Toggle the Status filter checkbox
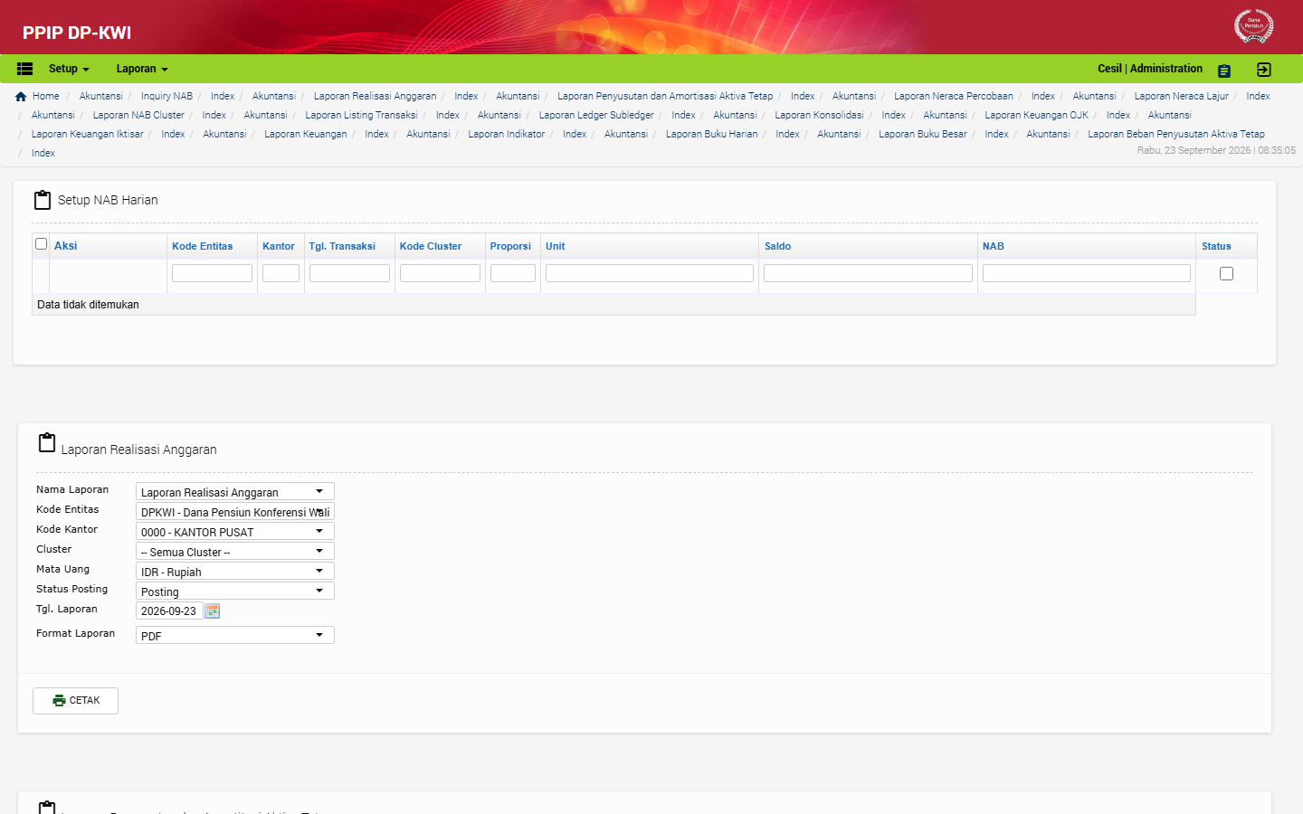1303x814 pixels. pos(1226,273)
